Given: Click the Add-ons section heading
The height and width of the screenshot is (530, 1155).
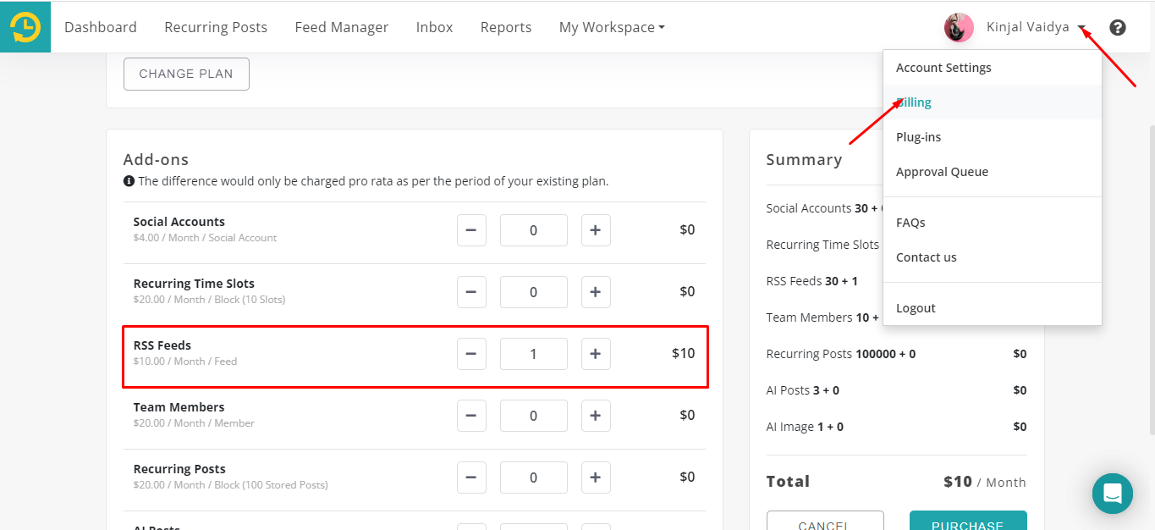Looking at the screenshot, I should point(156,160).
